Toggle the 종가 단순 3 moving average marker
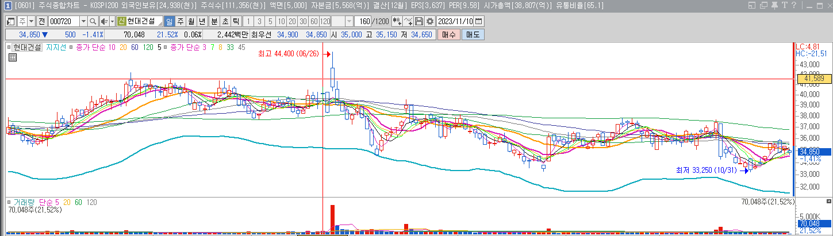Image resolution: width=833 pixels, height=236 pixels. click(x=167, y=47)
